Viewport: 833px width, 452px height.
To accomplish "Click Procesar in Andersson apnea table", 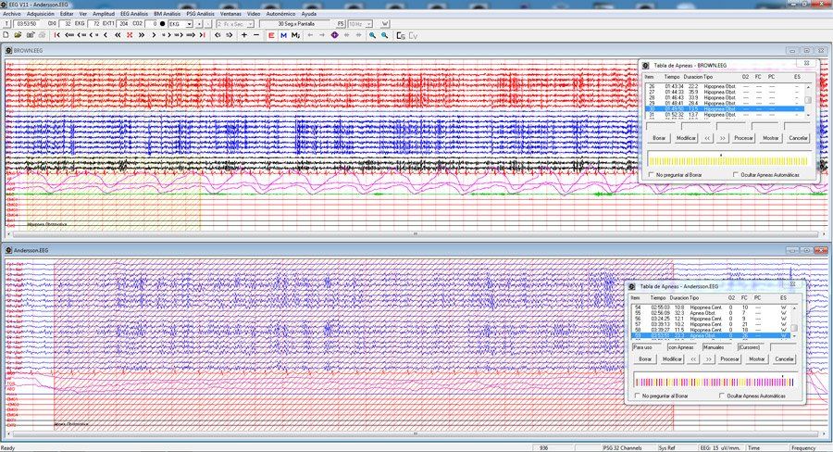I will point(729,359).
